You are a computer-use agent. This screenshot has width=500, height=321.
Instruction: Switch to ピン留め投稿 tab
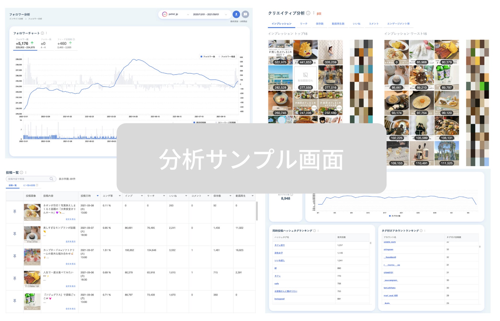coord(29,185)
